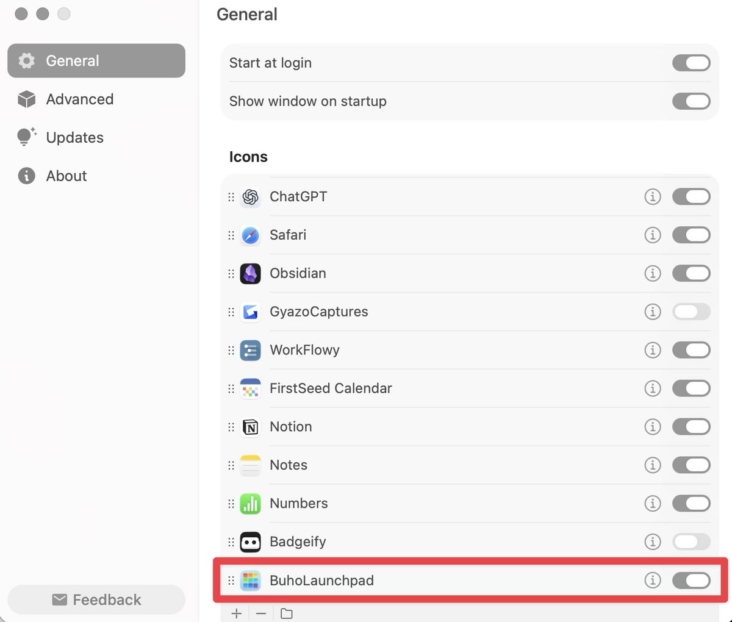
Task: Open info for the Obsidian entry
Action: coord(652,273)
